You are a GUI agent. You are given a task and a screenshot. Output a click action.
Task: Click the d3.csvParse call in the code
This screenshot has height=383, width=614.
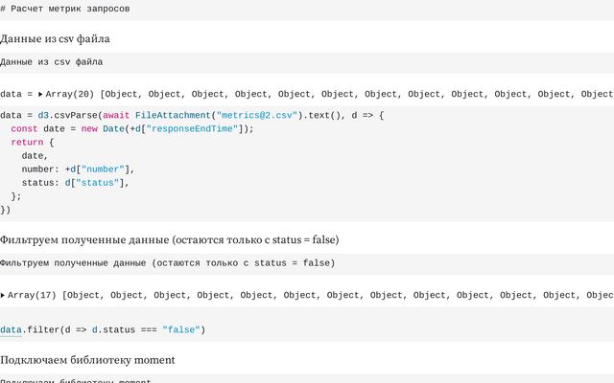click(64, 115)
